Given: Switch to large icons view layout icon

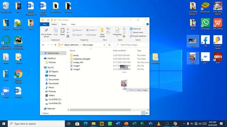Looking at the screenshot, I should coord(147,113).
